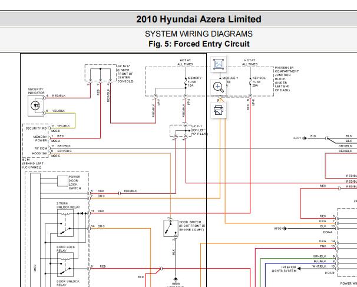Click the 'GF03' ground label
Image resolution: width=357 pixels, height=287 pixels.
coord(278,228)
